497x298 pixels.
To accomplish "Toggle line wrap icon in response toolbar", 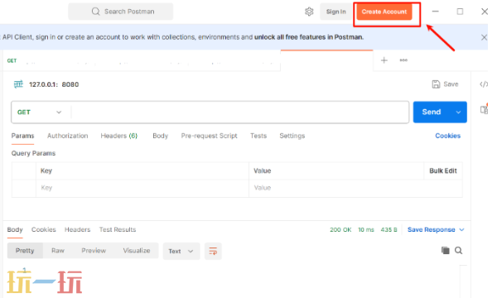I will point(213,251).
